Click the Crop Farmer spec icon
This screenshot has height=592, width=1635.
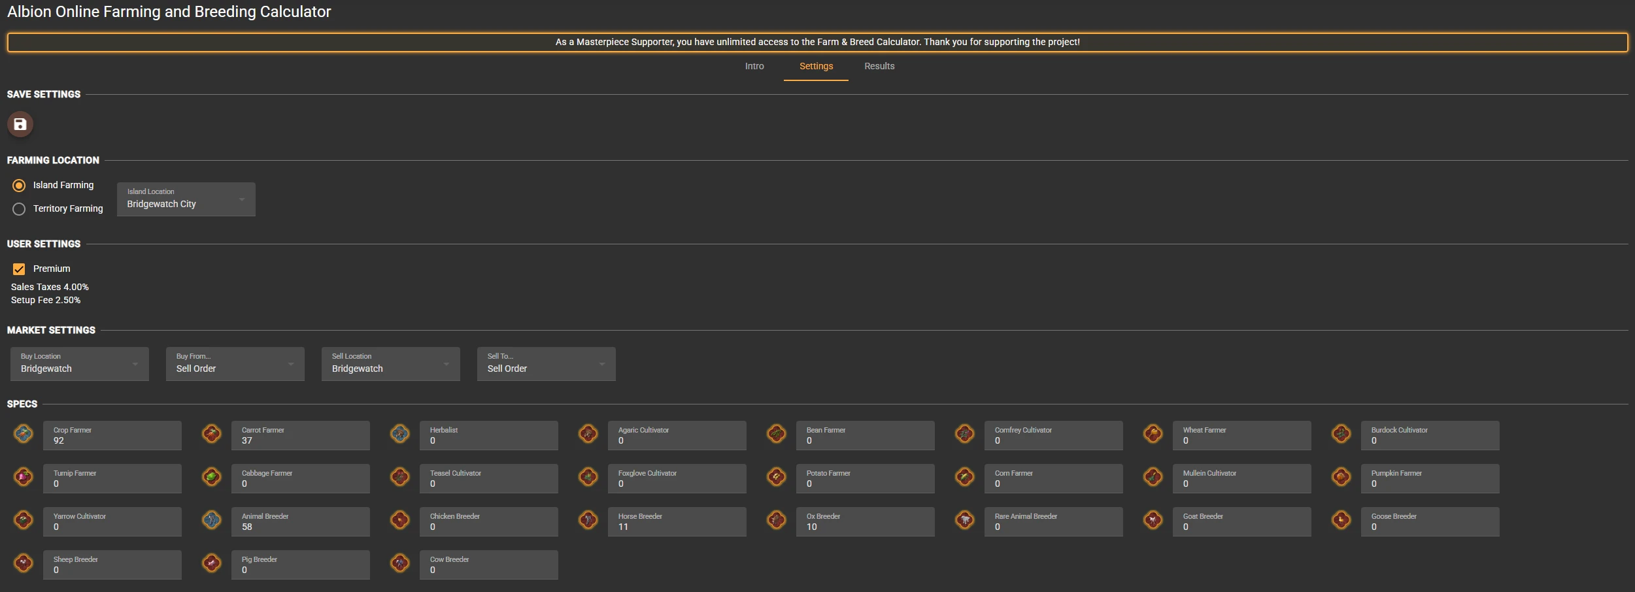24,434
